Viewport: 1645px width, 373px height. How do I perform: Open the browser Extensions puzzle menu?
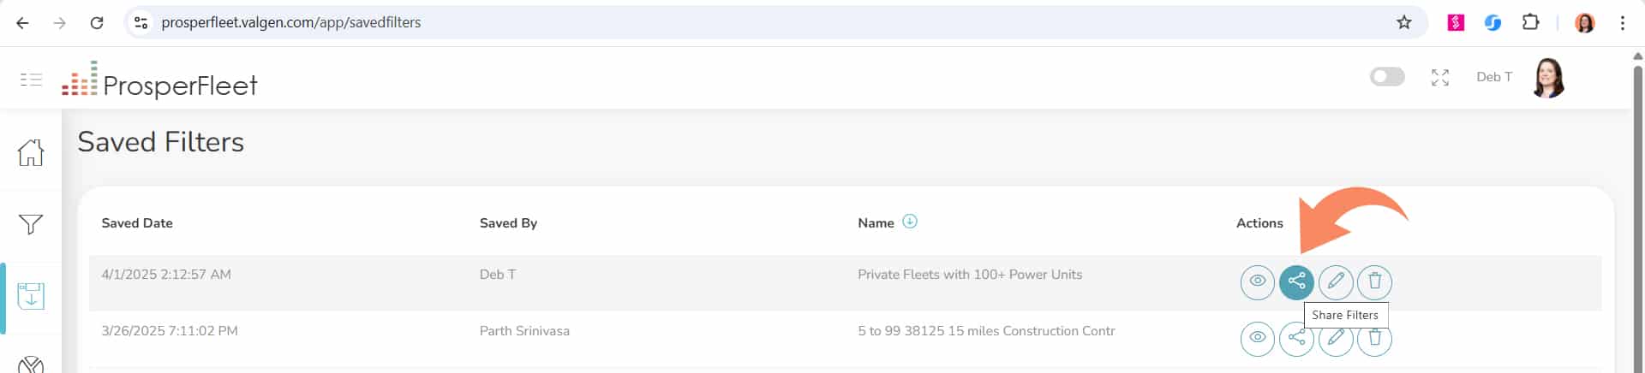[x=1530, y=22]
